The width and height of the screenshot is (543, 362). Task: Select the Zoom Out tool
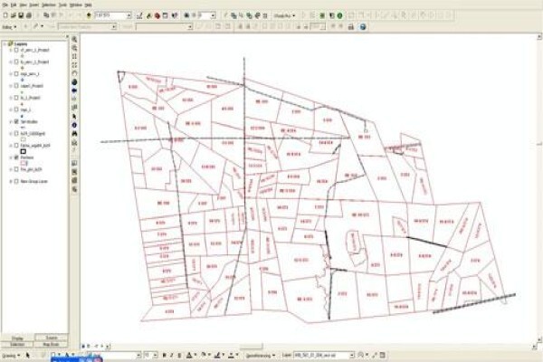74,48
